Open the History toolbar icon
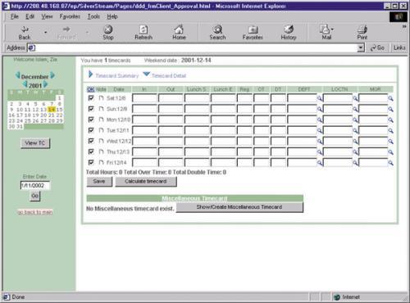This screenshot has width=410, height=303. 289,29
